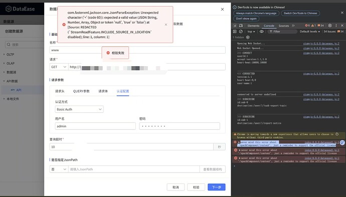Expand the highlighted xpackComponent error message

[239, 142]
